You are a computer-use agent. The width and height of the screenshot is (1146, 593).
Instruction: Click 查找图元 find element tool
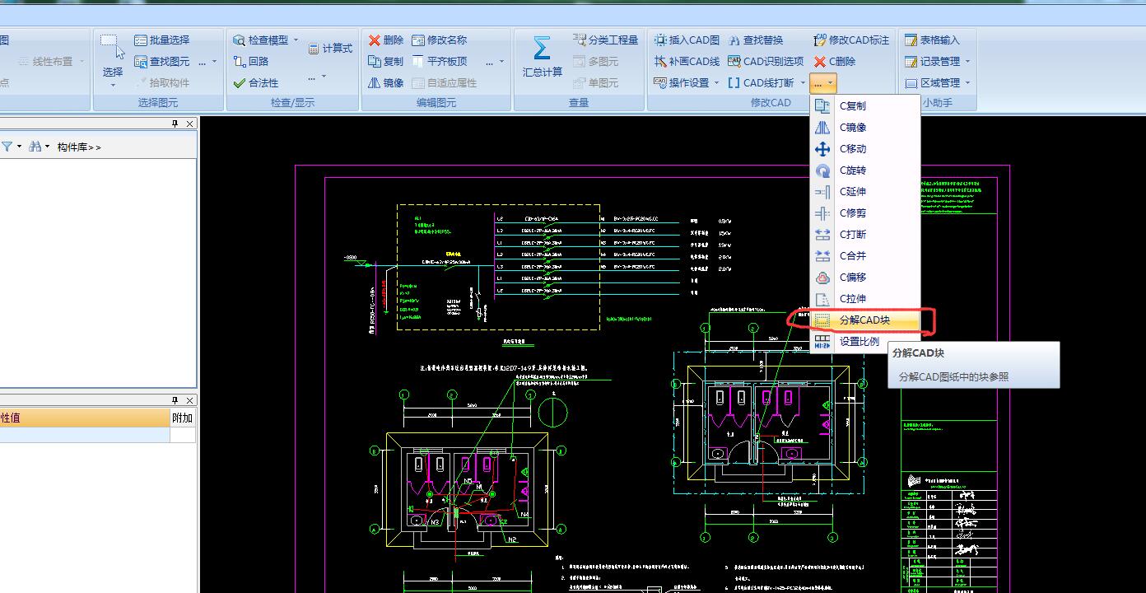click(x=162, y=61)
